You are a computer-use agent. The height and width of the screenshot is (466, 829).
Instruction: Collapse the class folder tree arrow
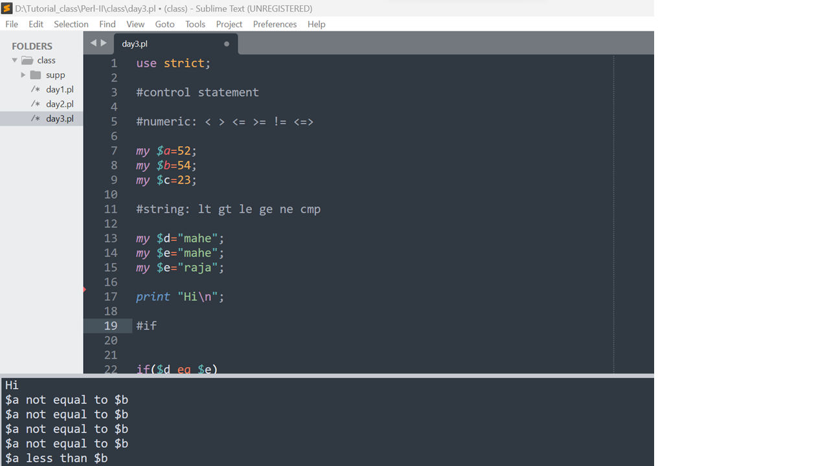pos(15,60)
